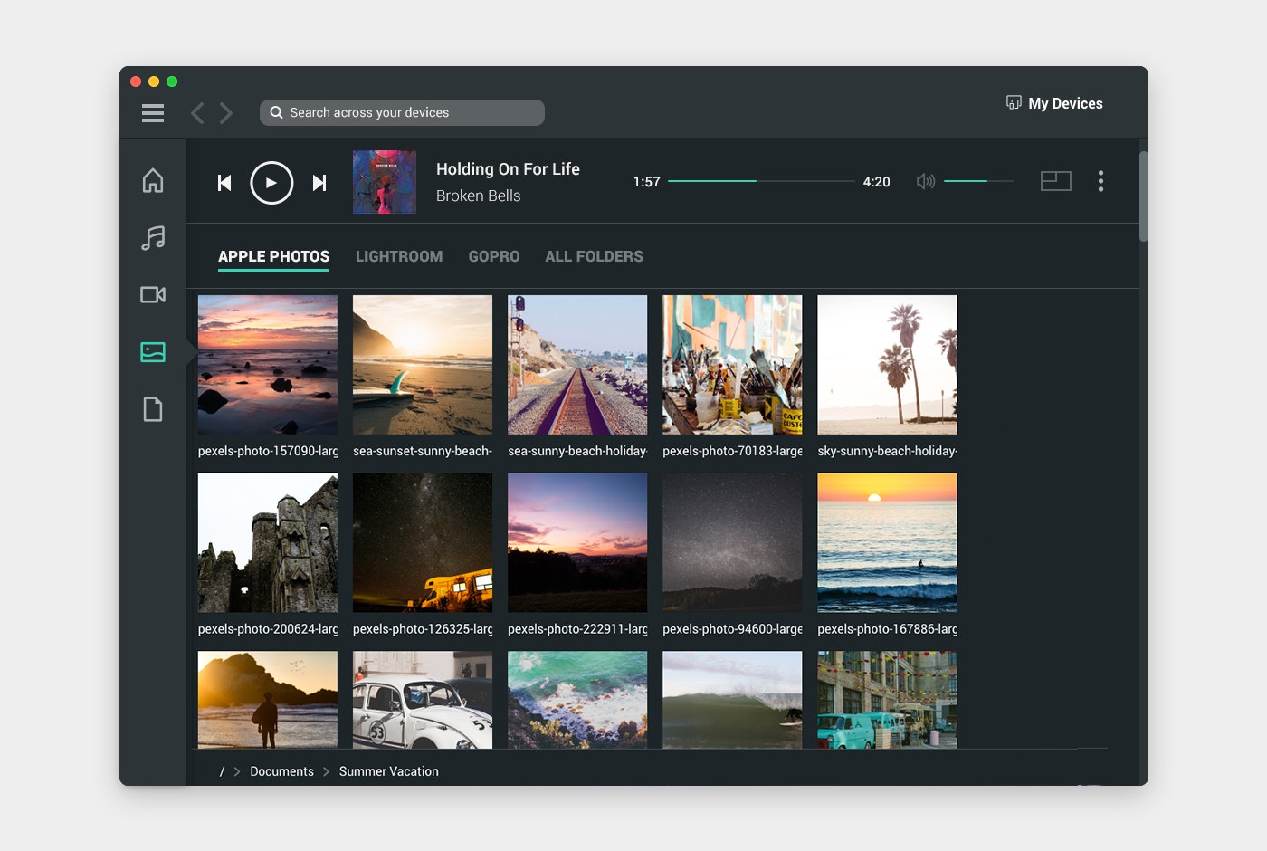The image size is (1267, 851).
Task: Open the silhouette-on-beach photo thumbnail
Action: [268, 700]
